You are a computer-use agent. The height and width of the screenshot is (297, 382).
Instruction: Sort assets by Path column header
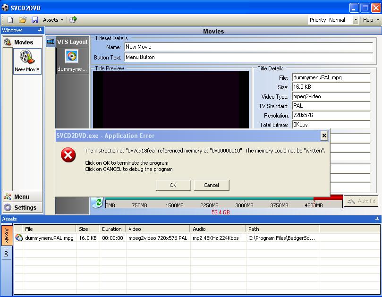click(282, 229)
